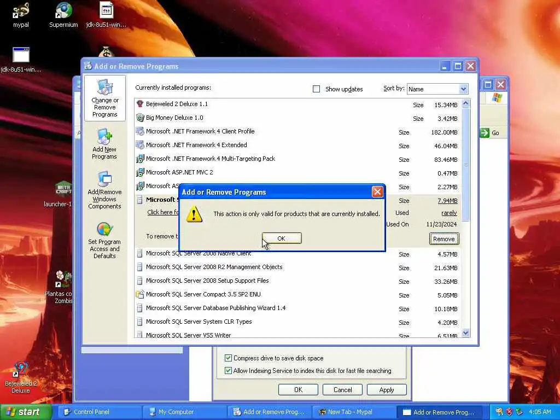
Task: Open Betacraft launcher desktop icon
Action: 58,195
